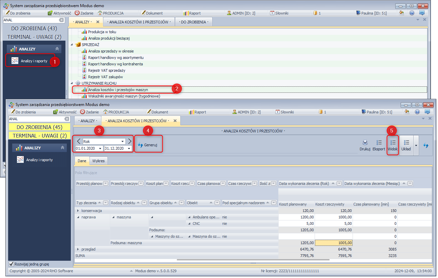This screenshot has width=438, height=278.
Task: Click the Drukuj printer icon
Action: pyautogui.click(x=365, y=143)
